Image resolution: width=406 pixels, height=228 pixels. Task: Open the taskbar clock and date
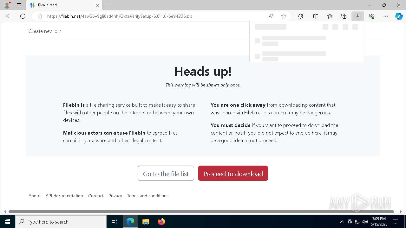(379, 222)
